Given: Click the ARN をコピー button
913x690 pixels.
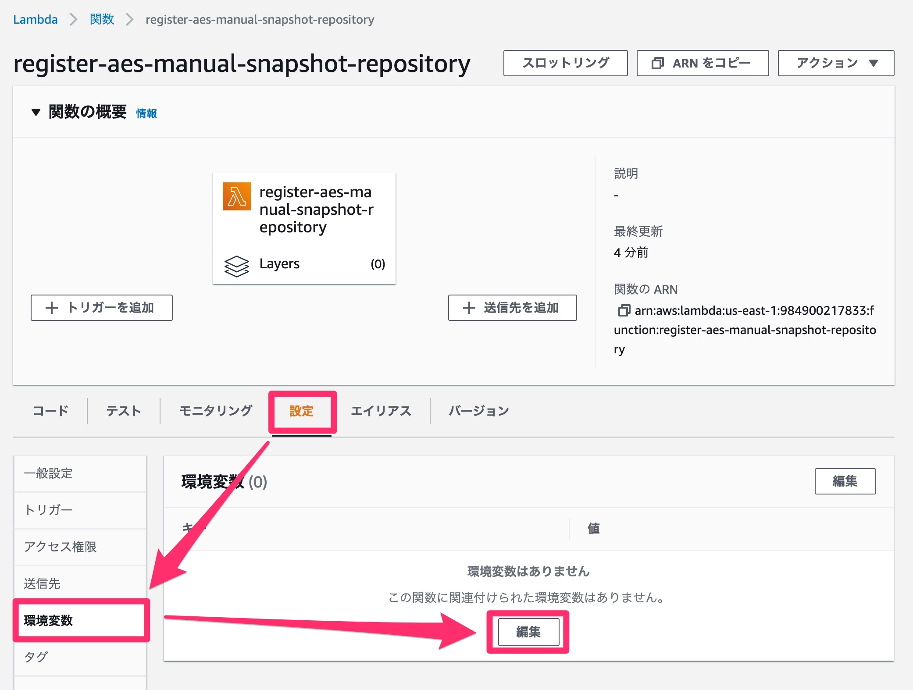Looking at the screenshot, I should (x=703, y=63).
